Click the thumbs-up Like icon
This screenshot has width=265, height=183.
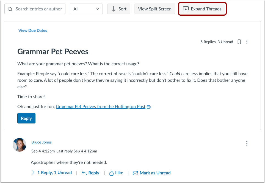click(x=111, y=173)
